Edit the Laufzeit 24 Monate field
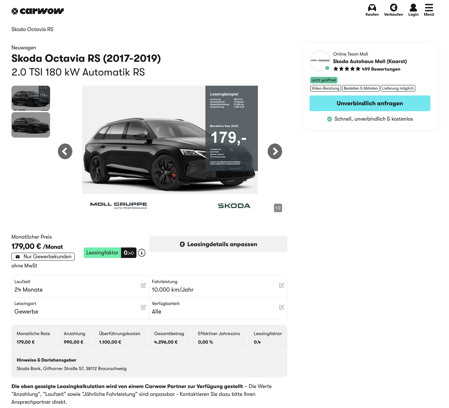Screen dimensions: 449x408 click(143, 285)
